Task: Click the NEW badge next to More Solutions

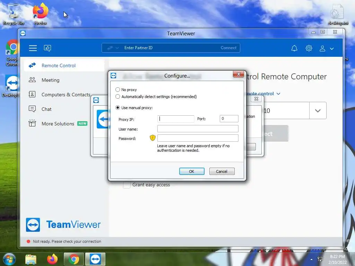Action: [83, 124]
